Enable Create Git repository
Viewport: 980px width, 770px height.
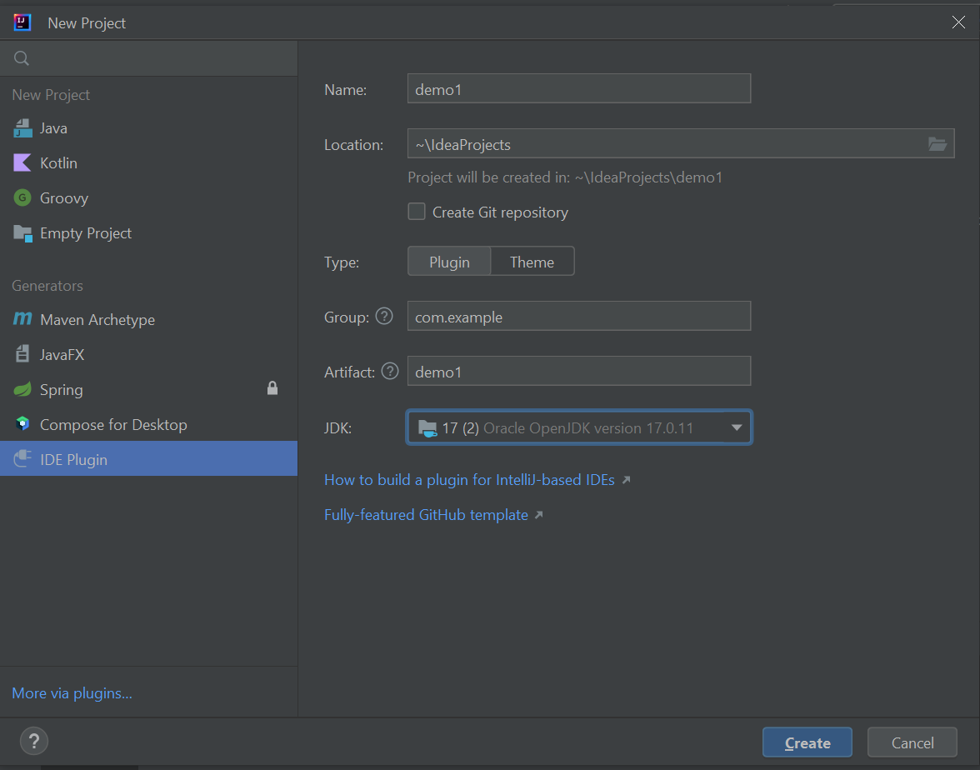(417, 212)
